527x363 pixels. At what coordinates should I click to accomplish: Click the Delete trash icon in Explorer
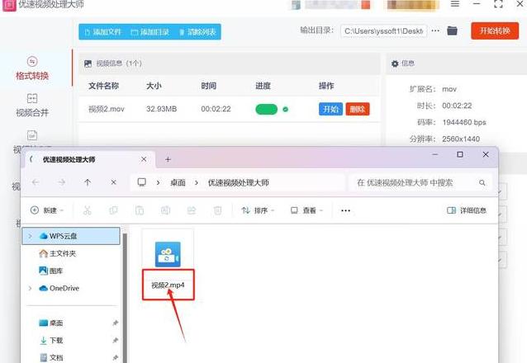[x=217, y=210]
